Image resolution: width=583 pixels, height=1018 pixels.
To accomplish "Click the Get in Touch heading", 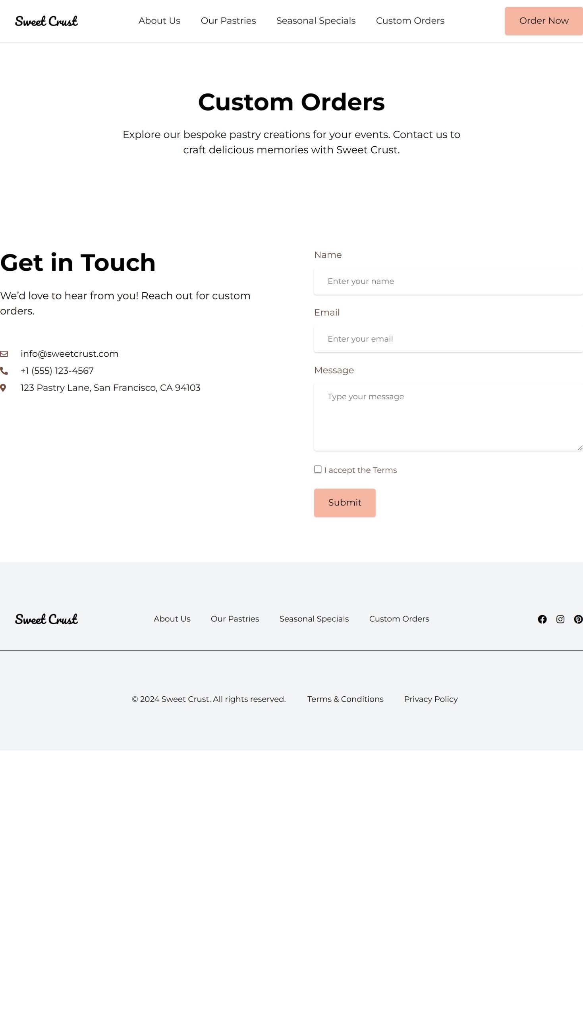I will point(78,263).
